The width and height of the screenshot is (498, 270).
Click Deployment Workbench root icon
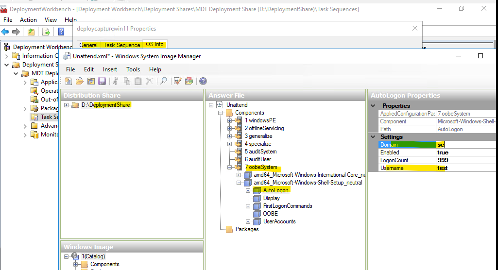point(7,47)
